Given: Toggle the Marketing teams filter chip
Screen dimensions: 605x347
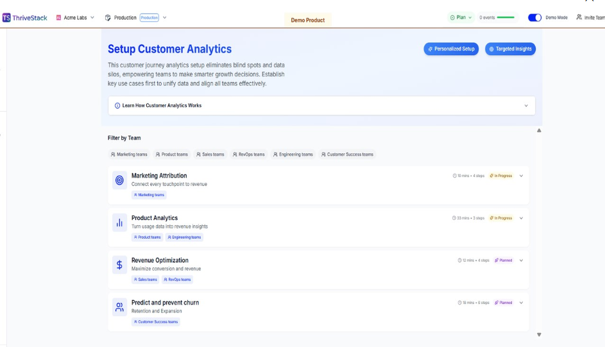Looking at the screenshot, I should click(129, 155).
